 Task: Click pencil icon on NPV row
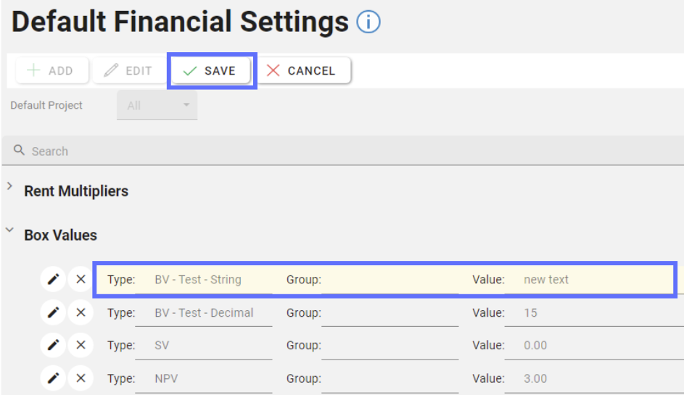53,378
